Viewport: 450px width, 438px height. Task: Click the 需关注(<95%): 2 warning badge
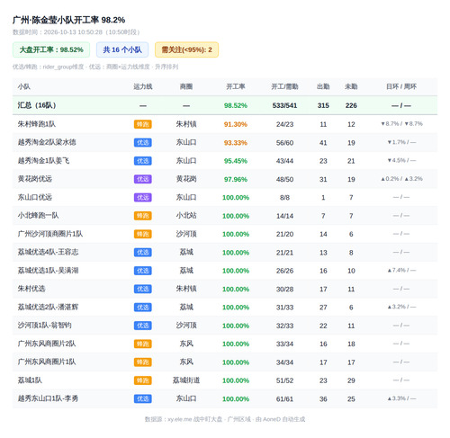186,49
